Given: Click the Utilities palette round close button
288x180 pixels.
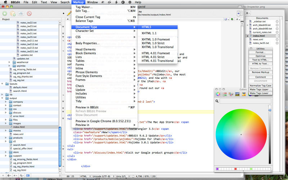Looking at the screenshot, I should [251, 49].
